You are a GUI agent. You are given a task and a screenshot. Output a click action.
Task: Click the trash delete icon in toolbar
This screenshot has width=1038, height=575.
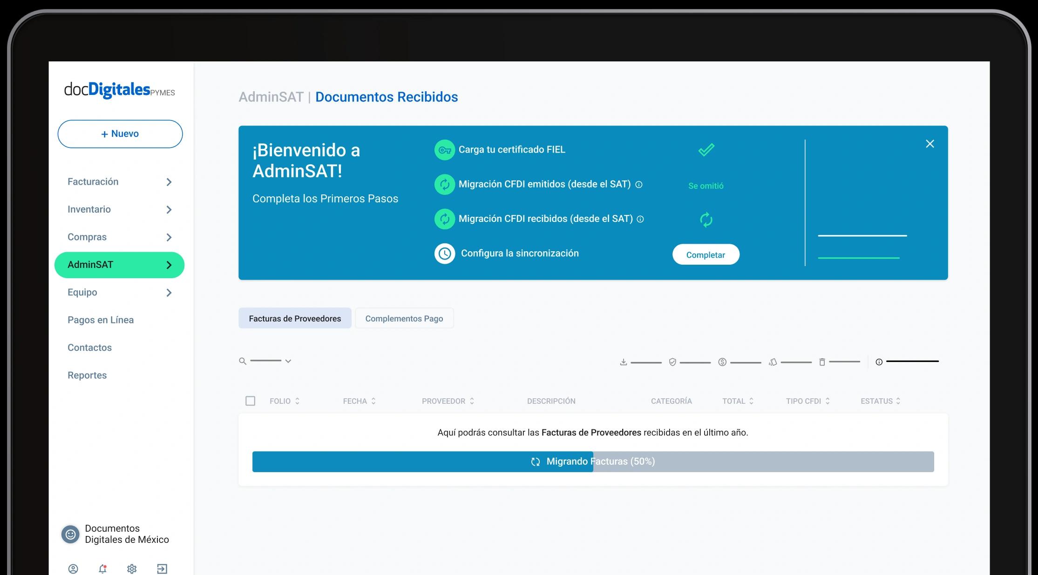click(x=822, y=362)
